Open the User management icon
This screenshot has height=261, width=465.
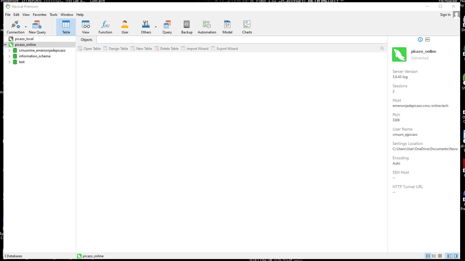[x=125, y=27]
